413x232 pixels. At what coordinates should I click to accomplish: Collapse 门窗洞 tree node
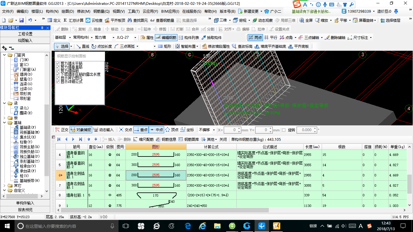click(x=5, y=55)
